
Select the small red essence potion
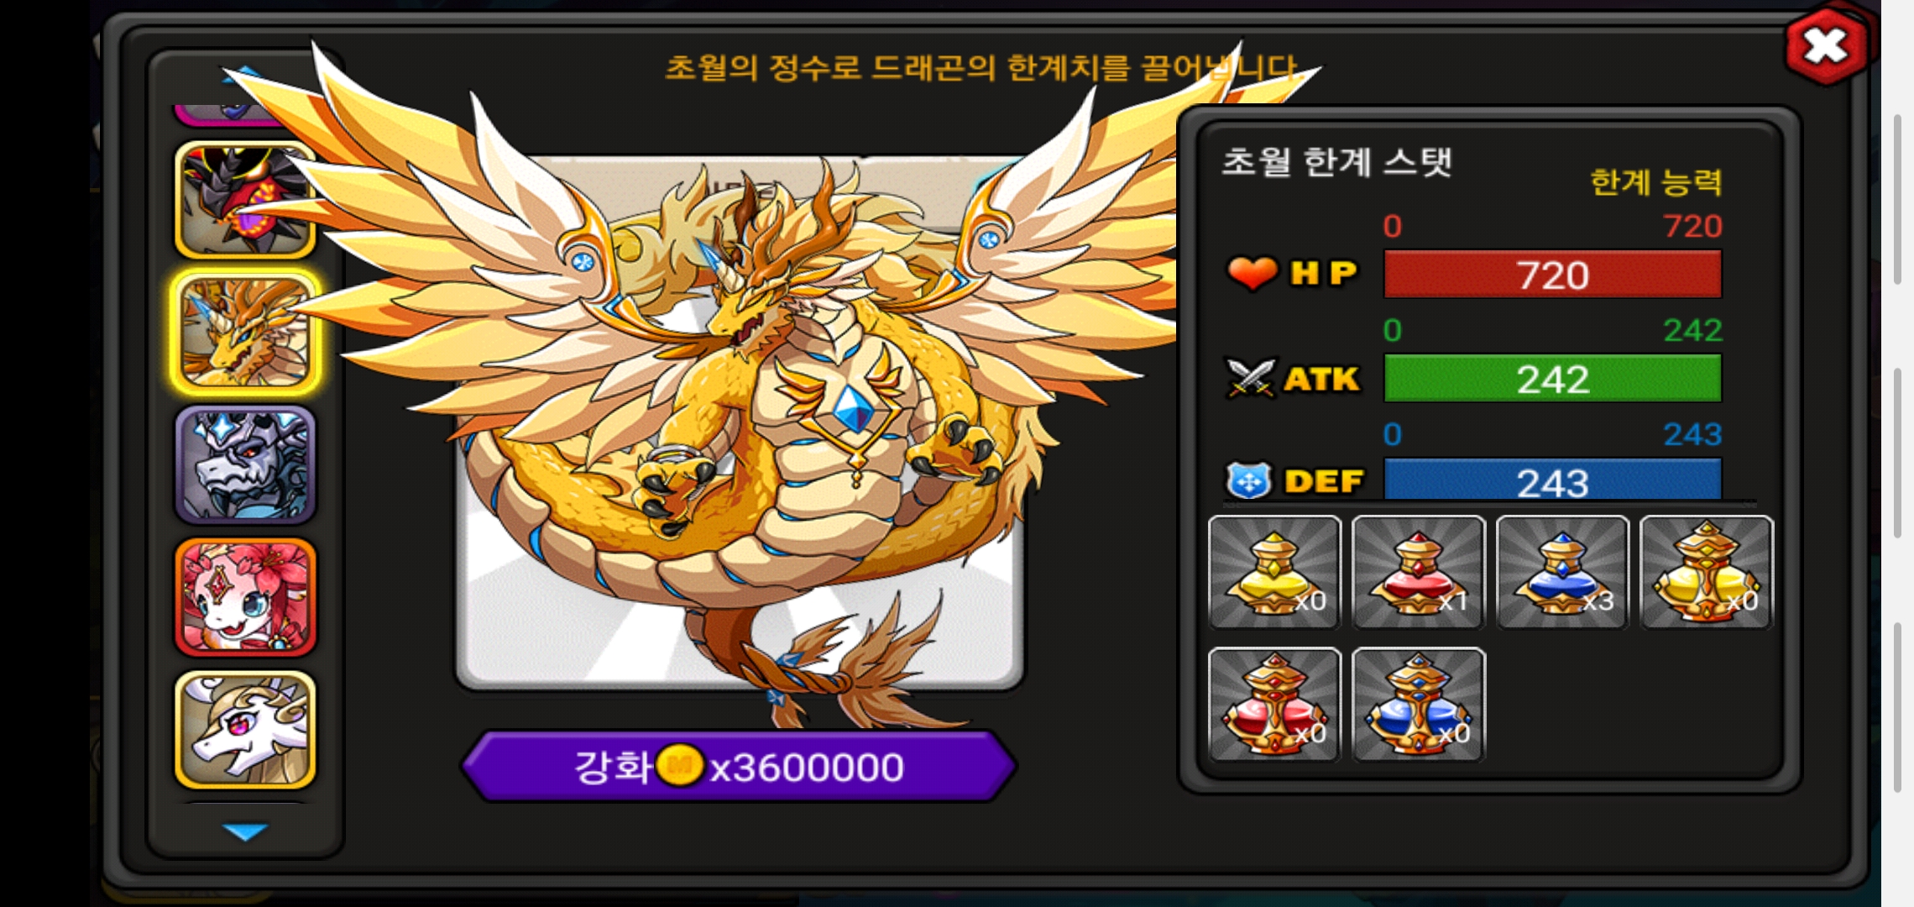(x=1419, y=572)
